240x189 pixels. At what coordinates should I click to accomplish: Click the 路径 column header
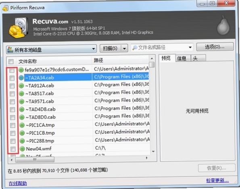pyautogui.click(x=120, y=60)
